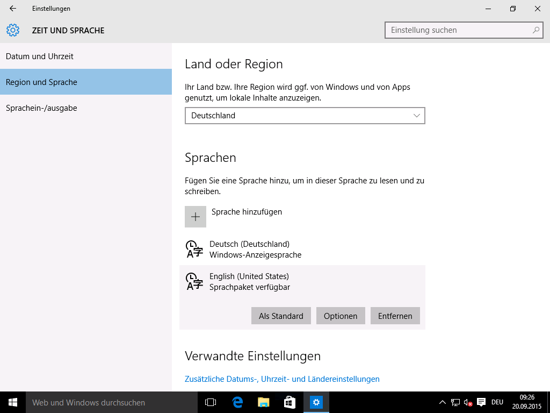This screenshot has width=550, height=413.
Task: Launch Microsoft Edge from the taskbar
Action: (237, 402)
